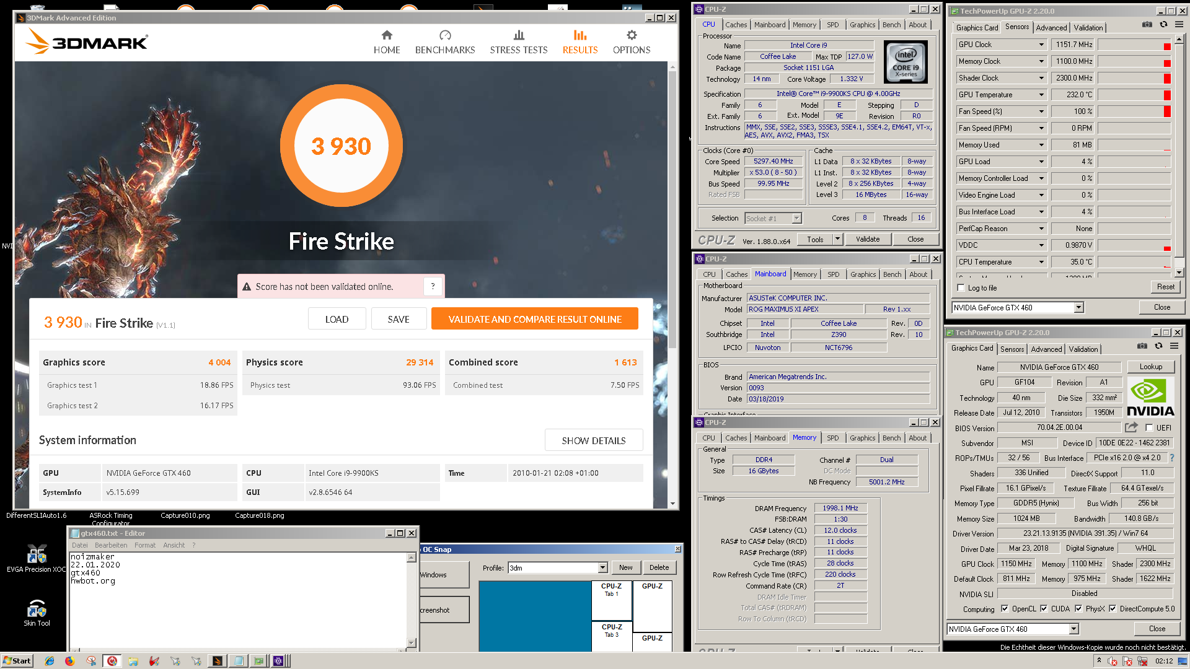The width and height of the screenshot is (1190, 669).
Task: Click the refresh icon in GPU-Z Sensors window
Action: [1163, 25]
